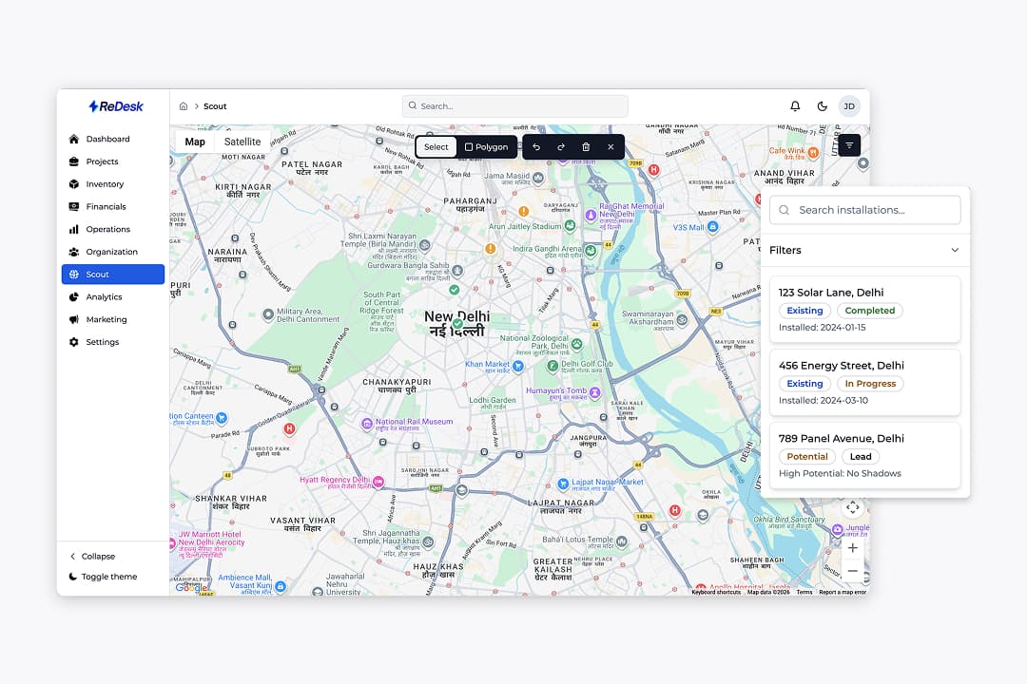The image size is (1027, 684).
Task: Toggle theme in sidebar footer
Action: pos(103,577)
